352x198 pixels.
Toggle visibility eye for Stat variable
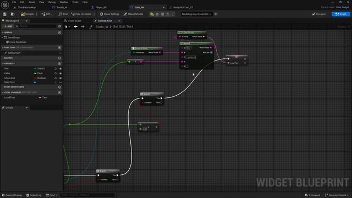[61, 68]
